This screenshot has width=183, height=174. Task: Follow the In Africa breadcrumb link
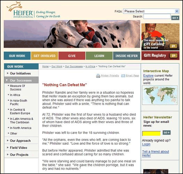[x=90, y=67]
